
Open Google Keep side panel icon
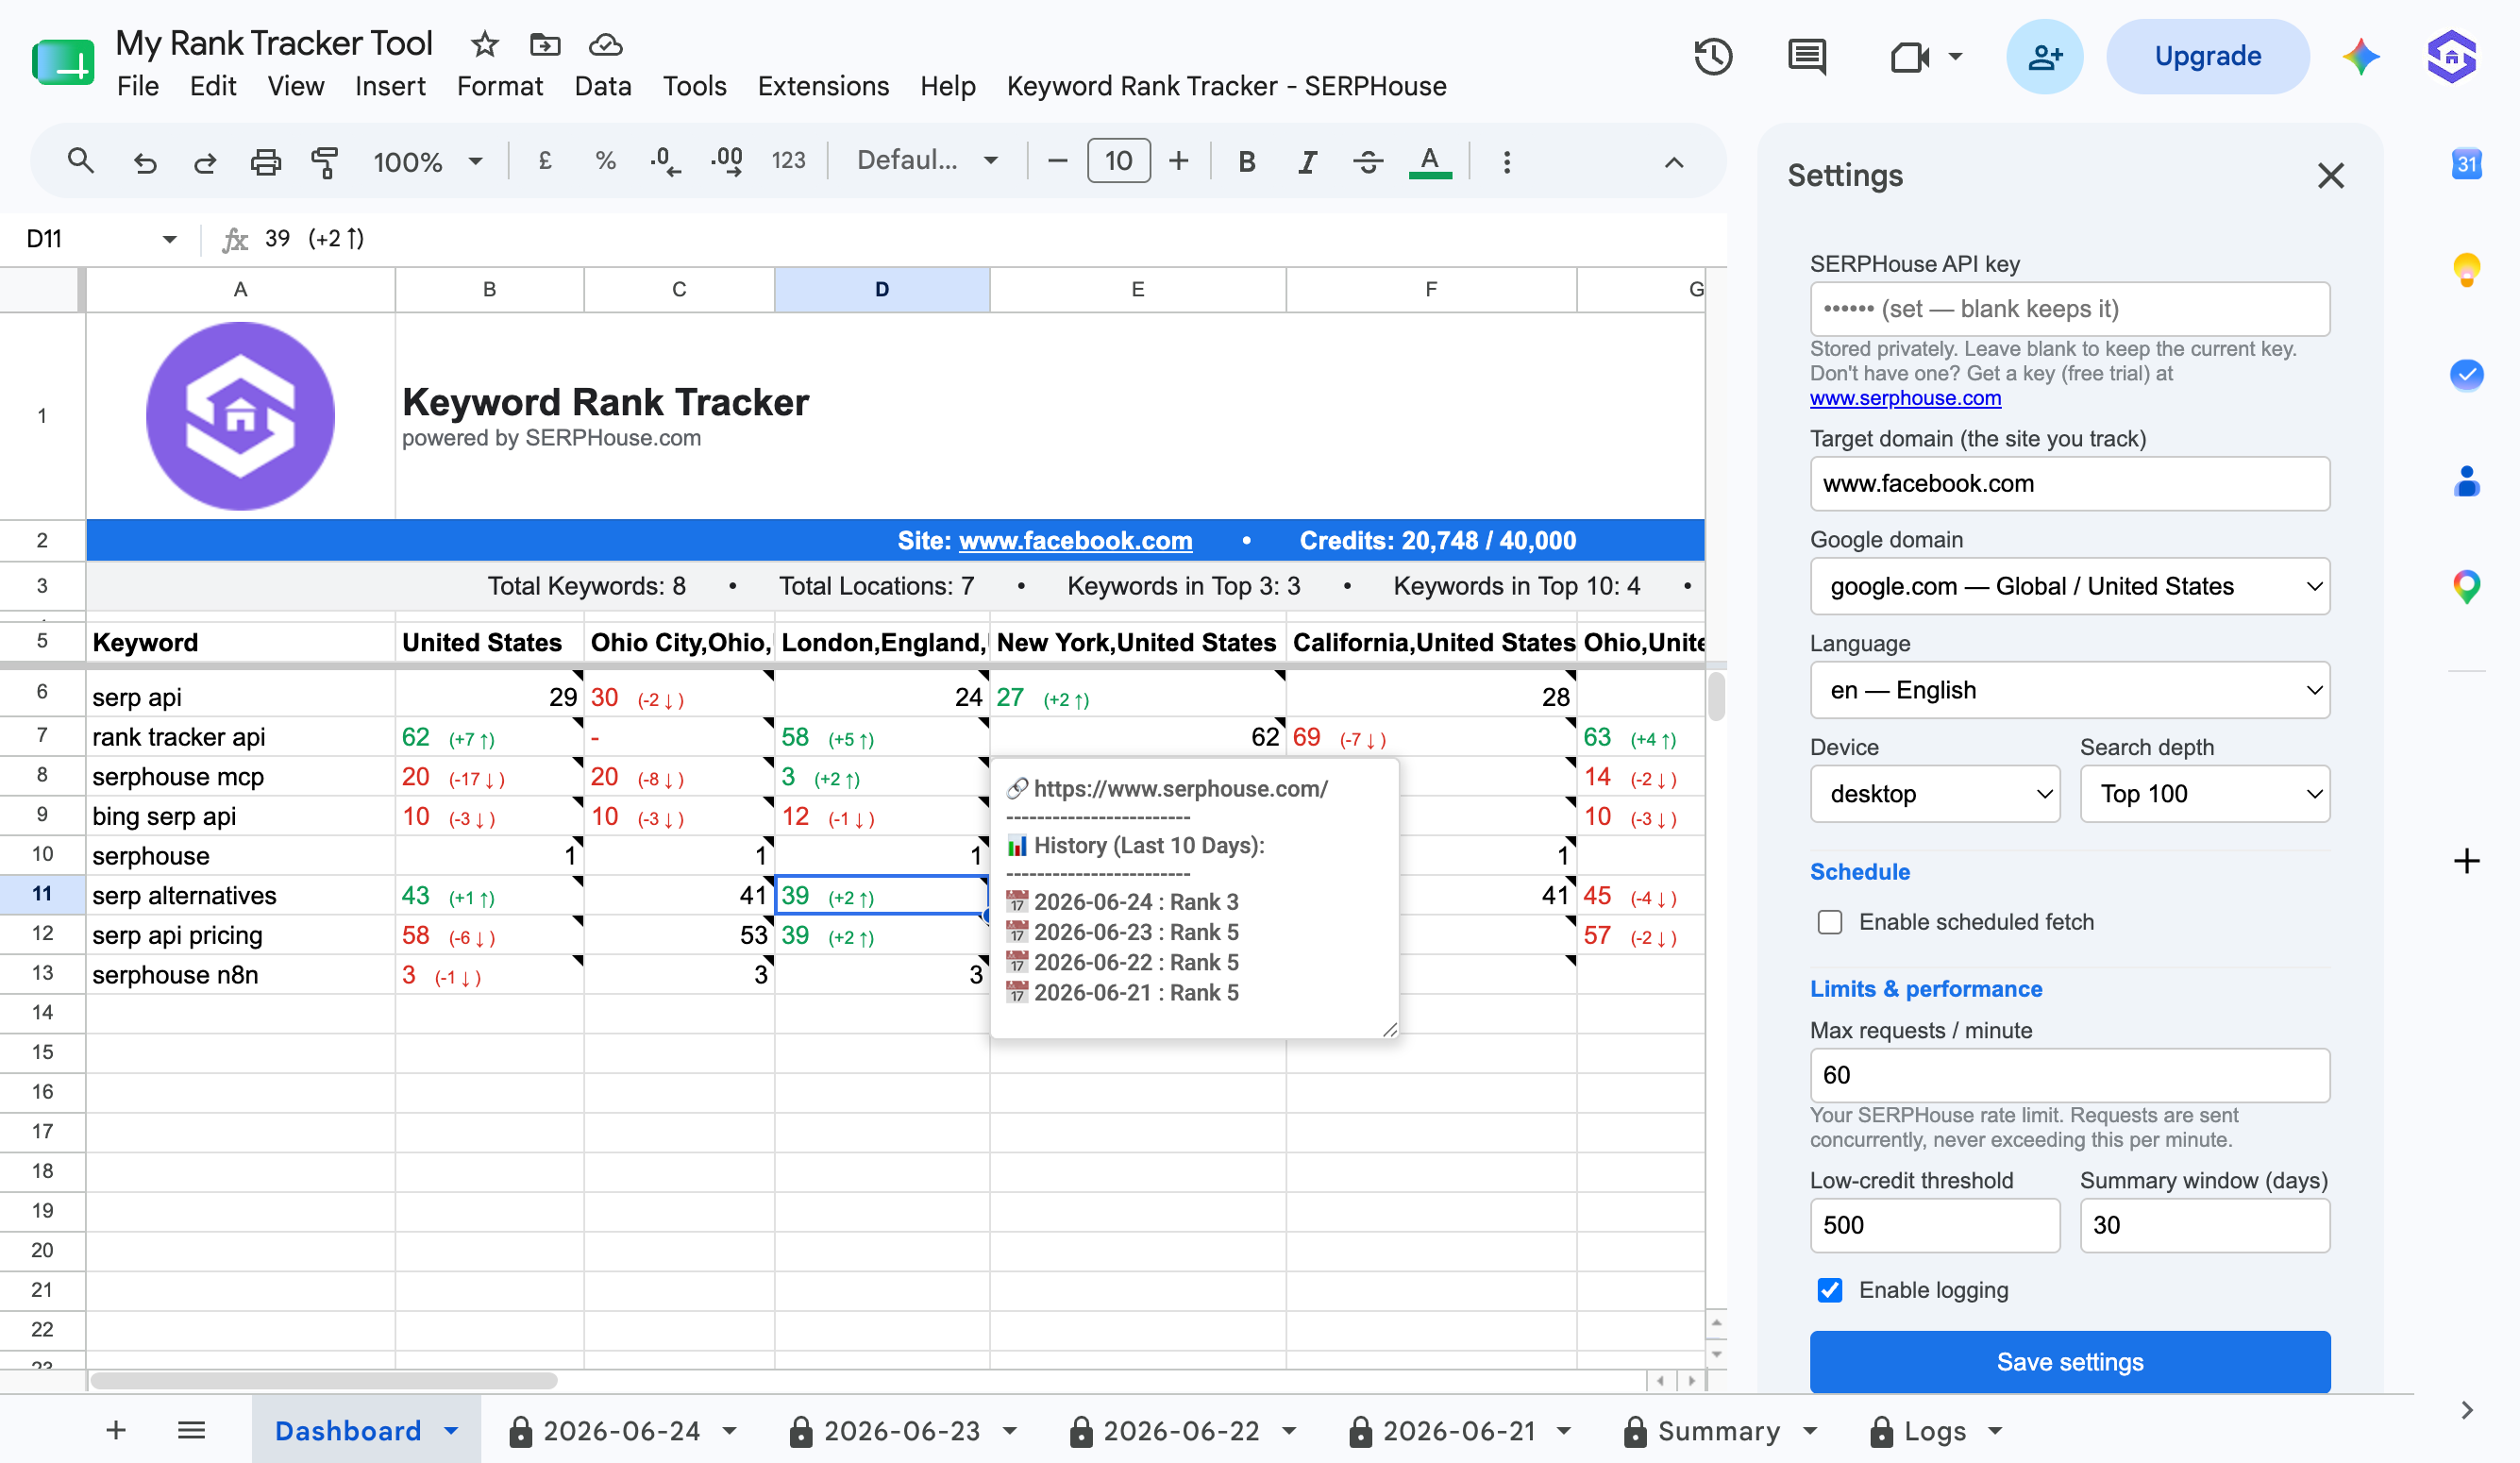2466,270
